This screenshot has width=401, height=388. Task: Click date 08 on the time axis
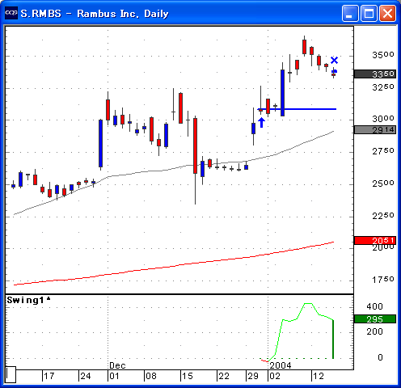pos(151,376)
